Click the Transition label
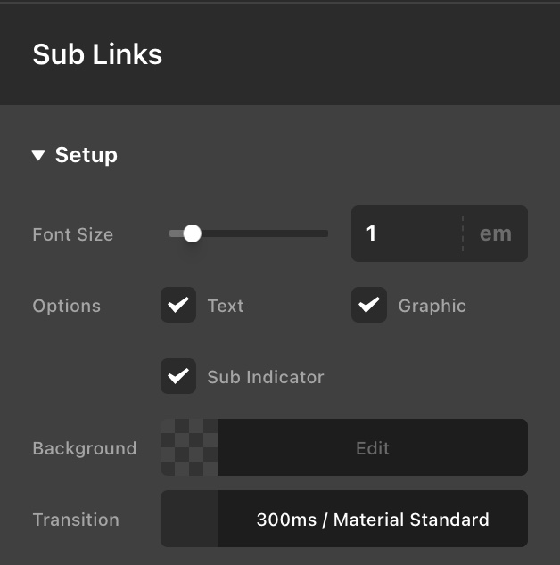This screenshot has height=565, width=560. tap(76, 520)
